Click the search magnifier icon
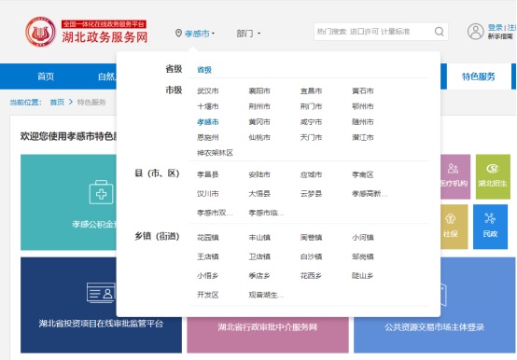The width and height of the screenshot is (517, 360). (439, 32)
